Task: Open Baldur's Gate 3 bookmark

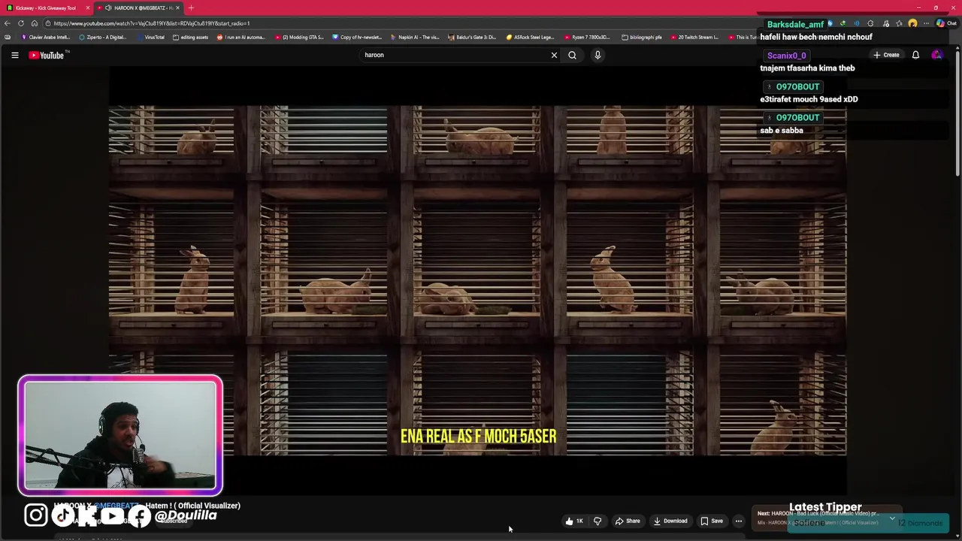Action: [x=473, y=37]
